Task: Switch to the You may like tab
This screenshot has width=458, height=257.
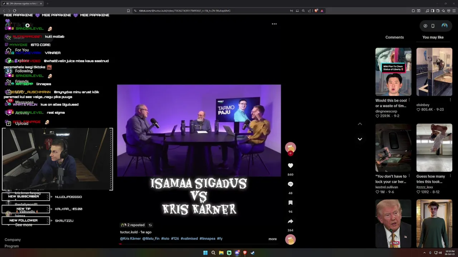Action: tap(433, 37)
